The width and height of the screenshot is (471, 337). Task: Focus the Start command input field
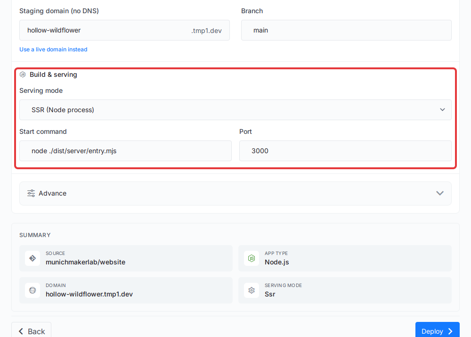[x=125, y=151]
